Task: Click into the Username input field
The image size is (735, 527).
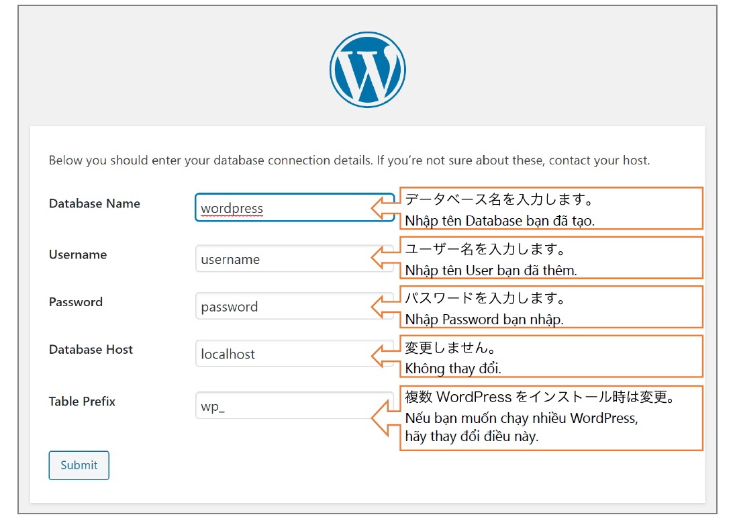Action: click(x=295, y=258)
